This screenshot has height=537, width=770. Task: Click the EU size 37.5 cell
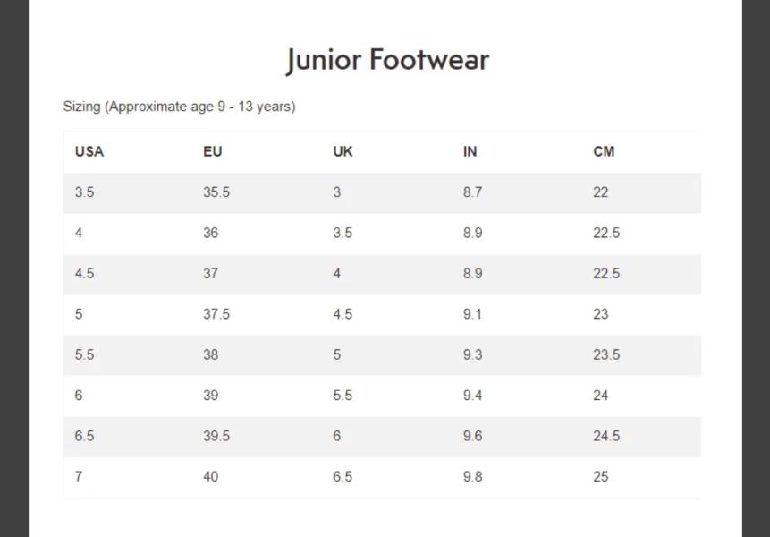216,314
